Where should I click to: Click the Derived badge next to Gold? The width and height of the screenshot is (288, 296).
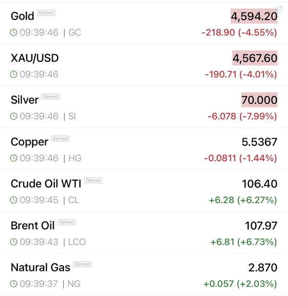[46, 13]
